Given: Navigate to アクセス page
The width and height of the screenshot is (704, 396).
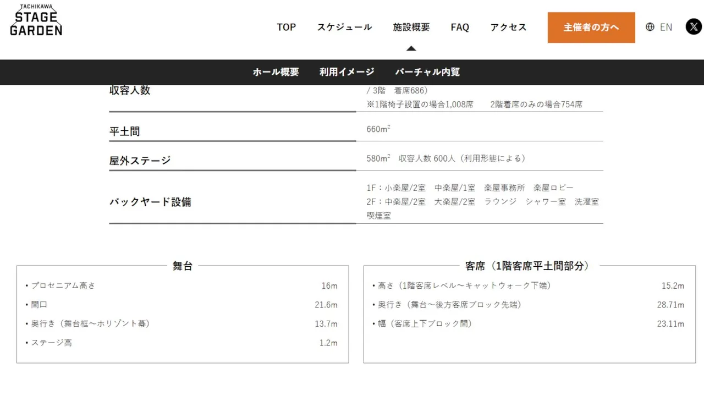Looking at the screenshot, I should 508,27.
